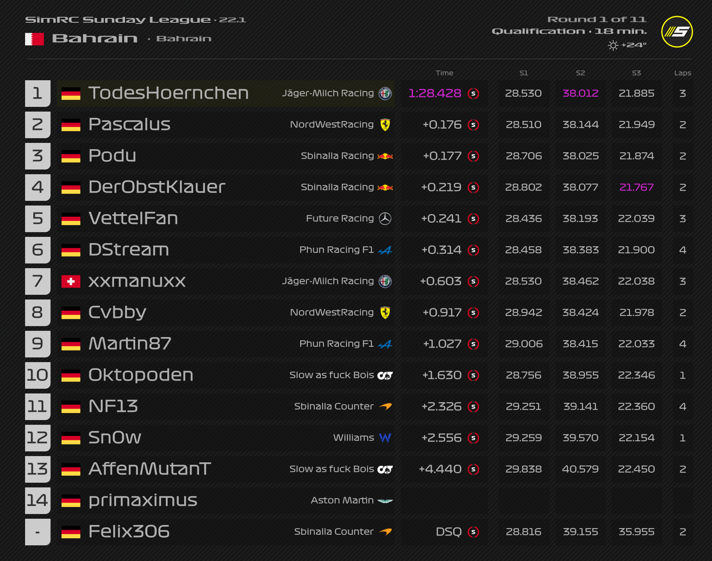Screen dimensions: 712x561
Task: Click position number 10 box
Action: click(x=38, y=375)
